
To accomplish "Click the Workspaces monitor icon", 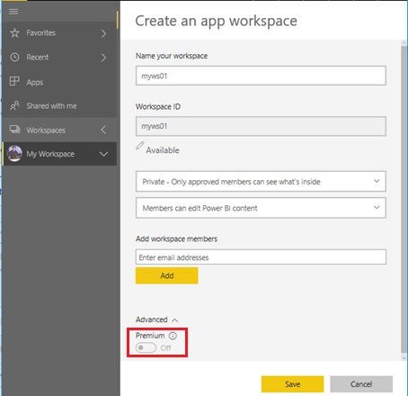I will [14, 130].
